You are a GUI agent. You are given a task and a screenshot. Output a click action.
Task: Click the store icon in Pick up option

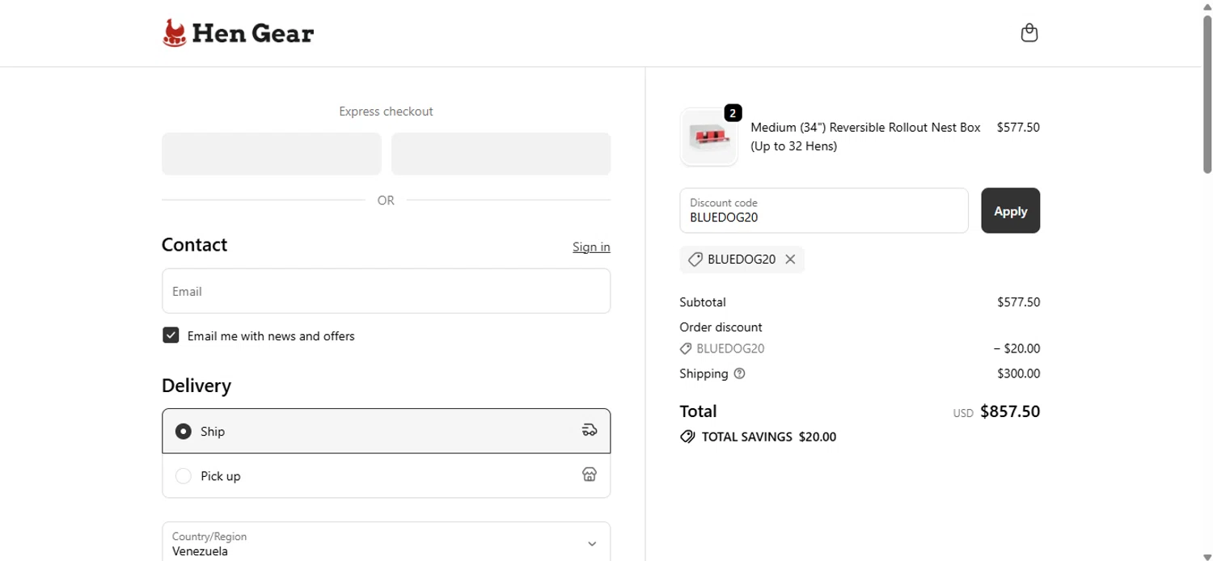tap(590, 475)
